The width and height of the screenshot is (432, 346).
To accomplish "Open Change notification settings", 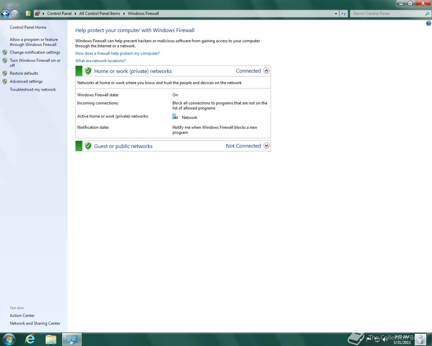I will coord(35,52).
